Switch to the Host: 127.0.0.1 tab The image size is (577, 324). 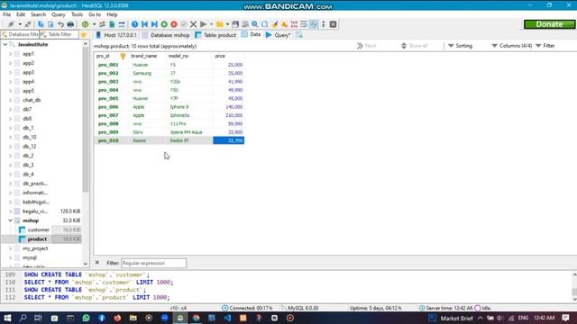[116, 35]
